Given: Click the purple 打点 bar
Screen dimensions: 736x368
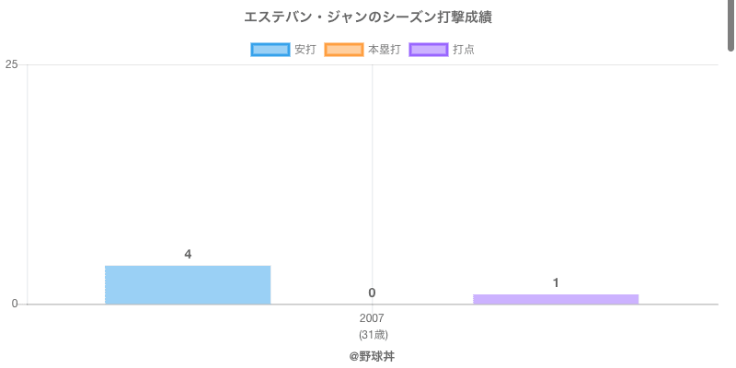Looking at the screenshot, I should [556, 299].
